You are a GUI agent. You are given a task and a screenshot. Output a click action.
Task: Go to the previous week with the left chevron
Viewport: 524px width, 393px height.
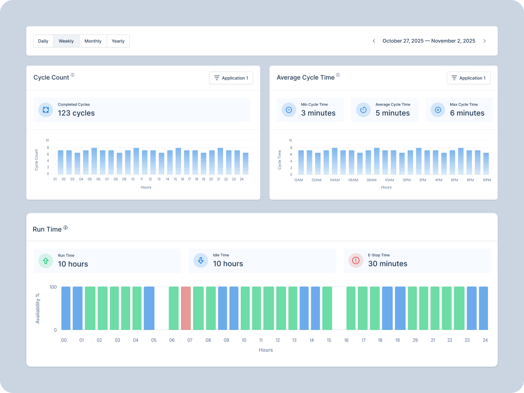(x=374, y=41)
